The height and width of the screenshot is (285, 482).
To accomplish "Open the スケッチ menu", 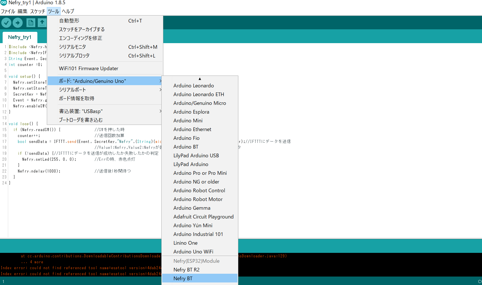I will (38, 11).
